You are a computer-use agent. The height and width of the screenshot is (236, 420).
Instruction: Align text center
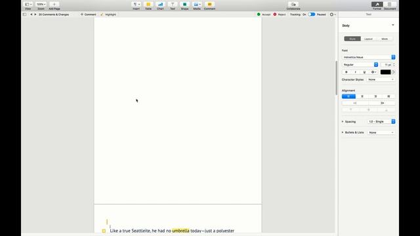tap(362, 96)
